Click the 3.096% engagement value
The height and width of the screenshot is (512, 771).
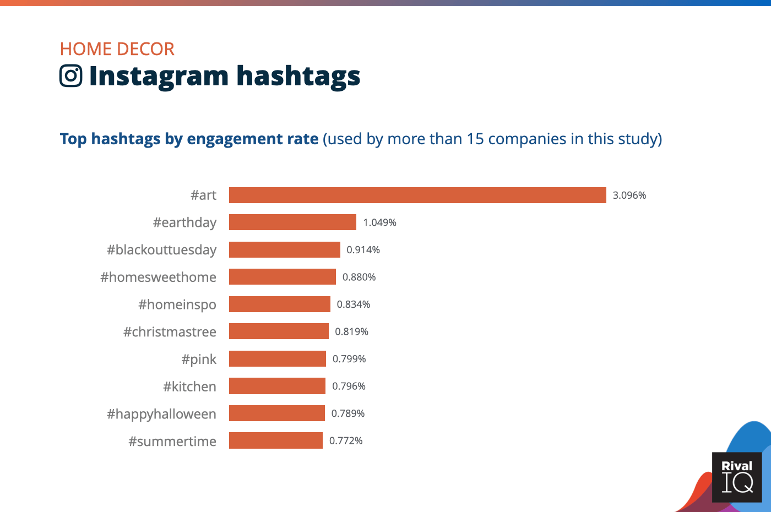pos(629,195)
